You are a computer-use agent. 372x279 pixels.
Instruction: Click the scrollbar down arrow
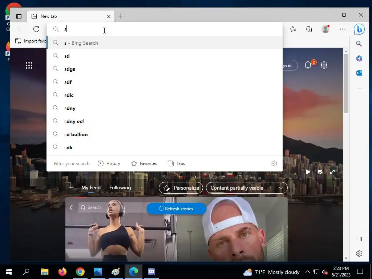(346, 258)
